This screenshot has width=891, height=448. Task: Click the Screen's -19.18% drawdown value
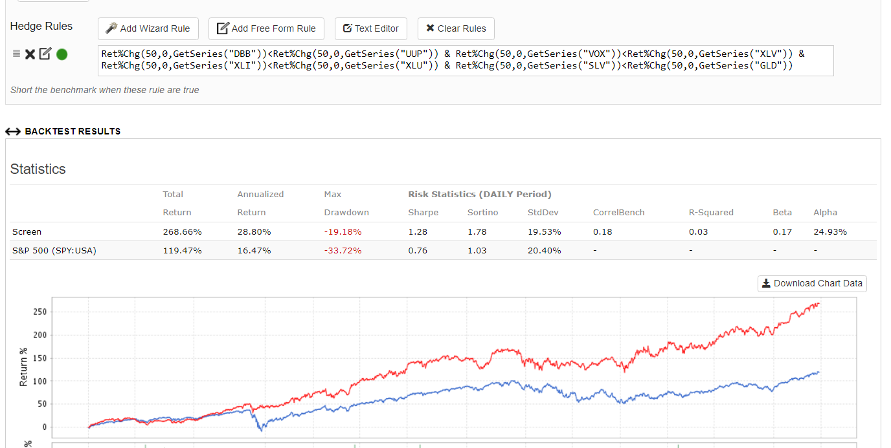(343, 231)
